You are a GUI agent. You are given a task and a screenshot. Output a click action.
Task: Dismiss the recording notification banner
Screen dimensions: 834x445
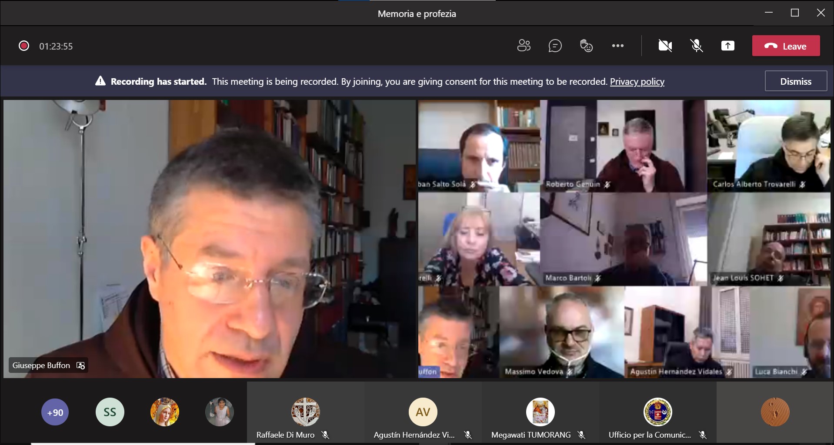(x=795, y=81)
